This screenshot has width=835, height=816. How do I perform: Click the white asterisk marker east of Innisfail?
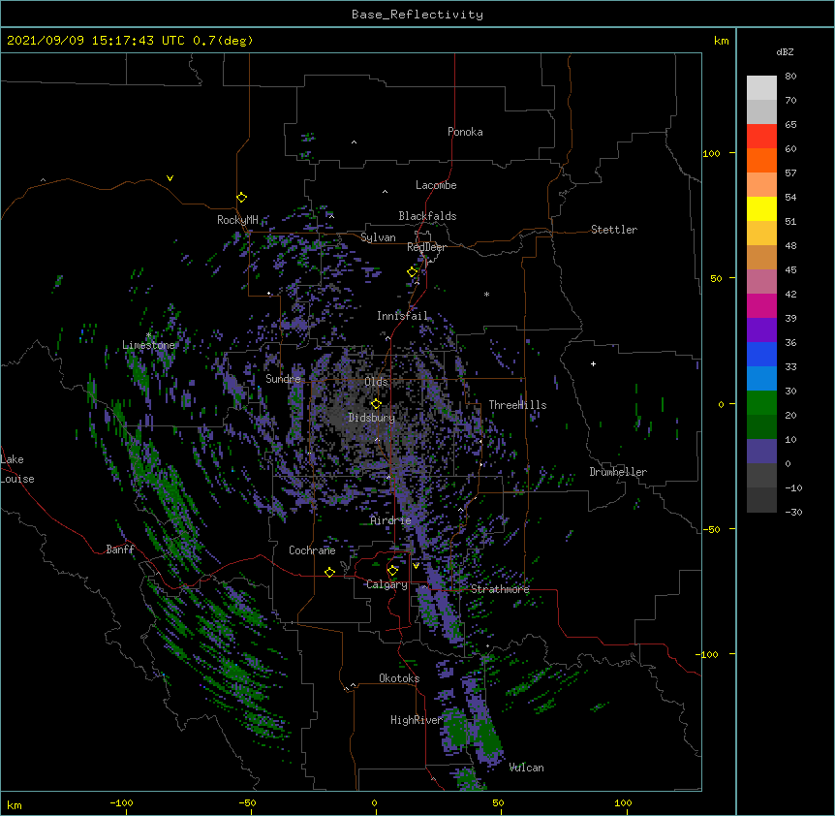click(486, 294)
